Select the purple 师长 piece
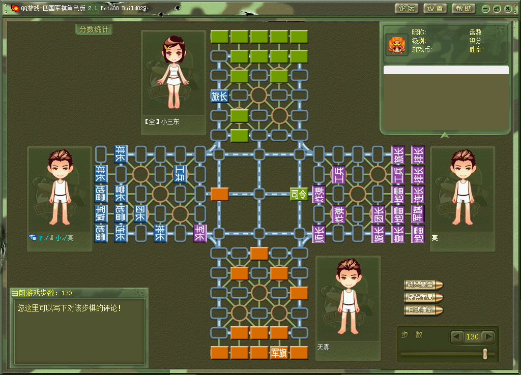The image size is (521, 375). click(x=319, y=234)
